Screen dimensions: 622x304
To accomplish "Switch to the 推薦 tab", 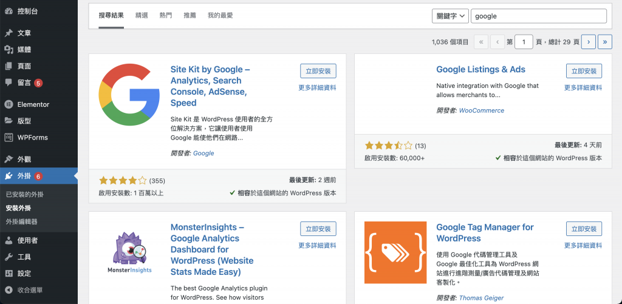I will coord(190,15).
